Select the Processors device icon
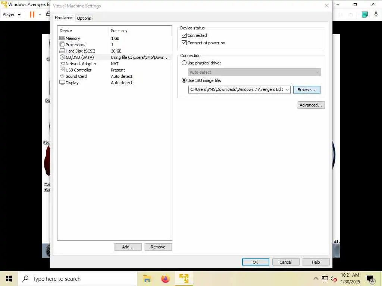 (62, 45)
